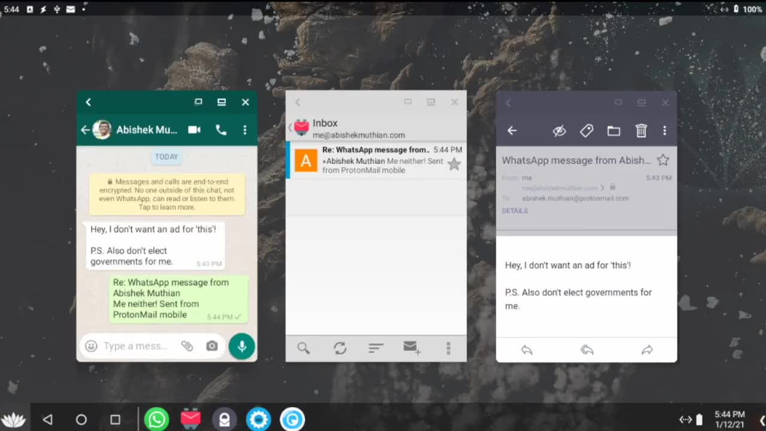Screen dimensions: 766x431
Task: Collapse the taskbar with the right-edge arrow
Action: tap(762, 420)
